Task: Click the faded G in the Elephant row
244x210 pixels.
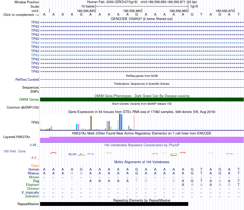Action: (229, 185)
